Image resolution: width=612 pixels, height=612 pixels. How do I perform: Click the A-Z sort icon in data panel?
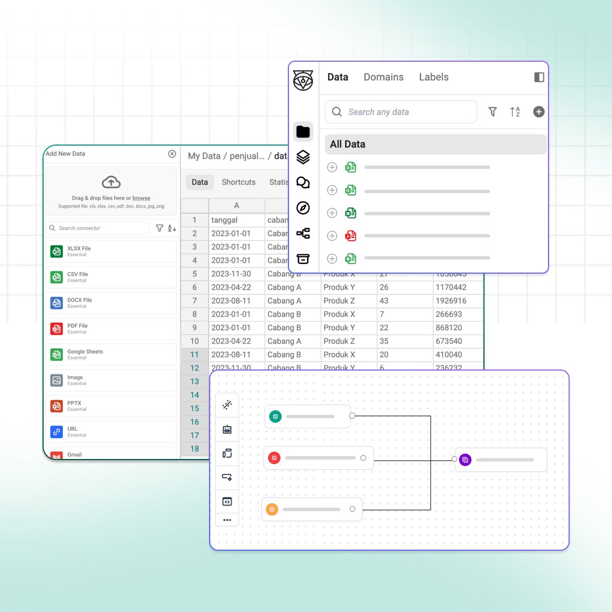click(515, 112)
